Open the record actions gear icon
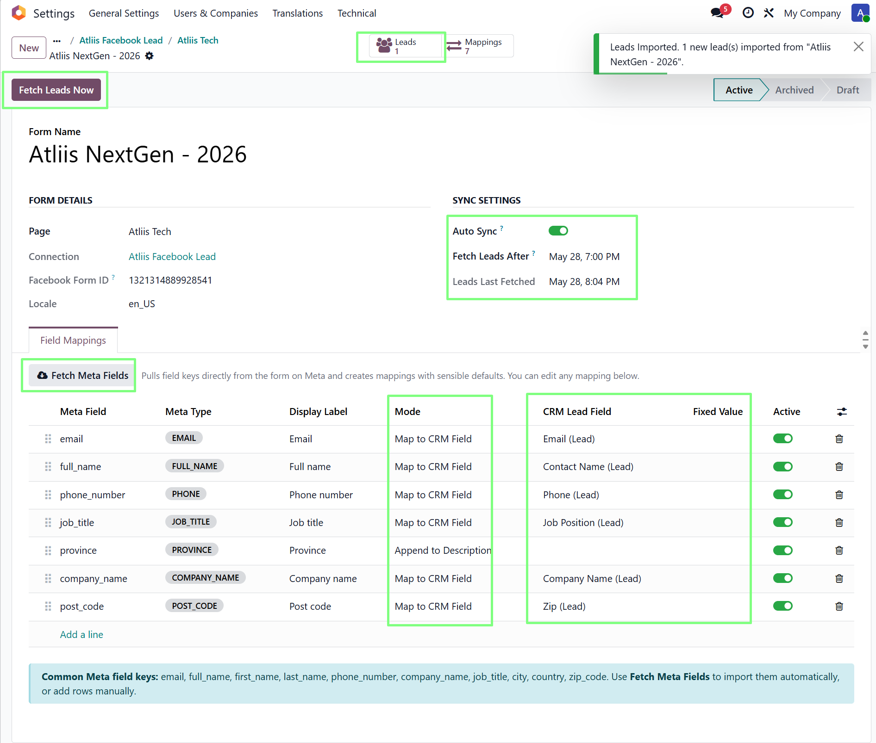 (x=149, y=56)
